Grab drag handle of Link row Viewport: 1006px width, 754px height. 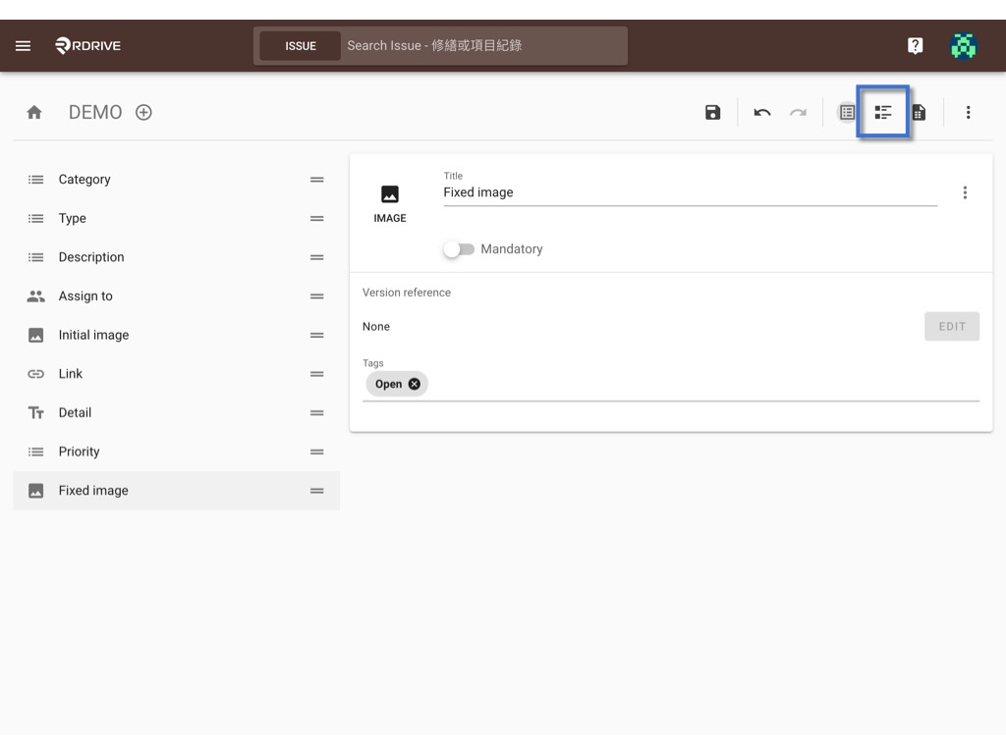[x=317, y=374]
